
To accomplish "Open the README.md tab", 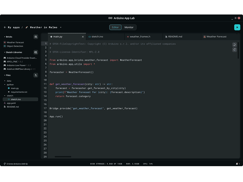I will click(182, 37).
